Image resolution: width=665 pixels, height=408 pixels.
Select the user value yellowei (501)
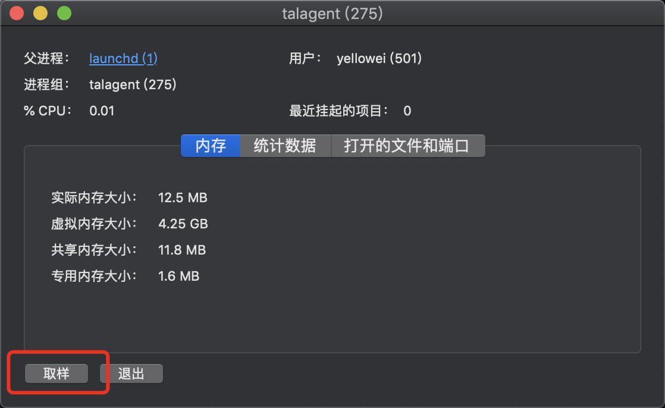point(379,58)
